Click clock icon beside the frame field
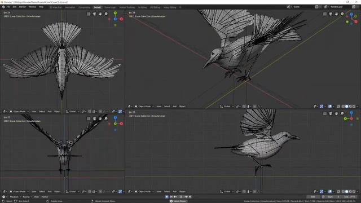 [x=323, y=197]
